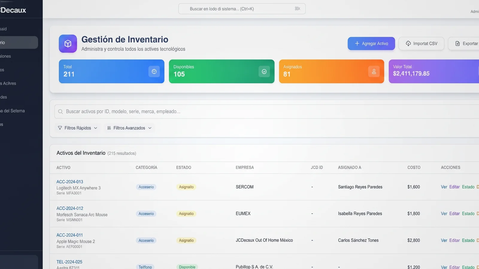Click Ver for Santiago Reyes Paredes row
Viewport: 479px width, 269px height.
[444, 187]
